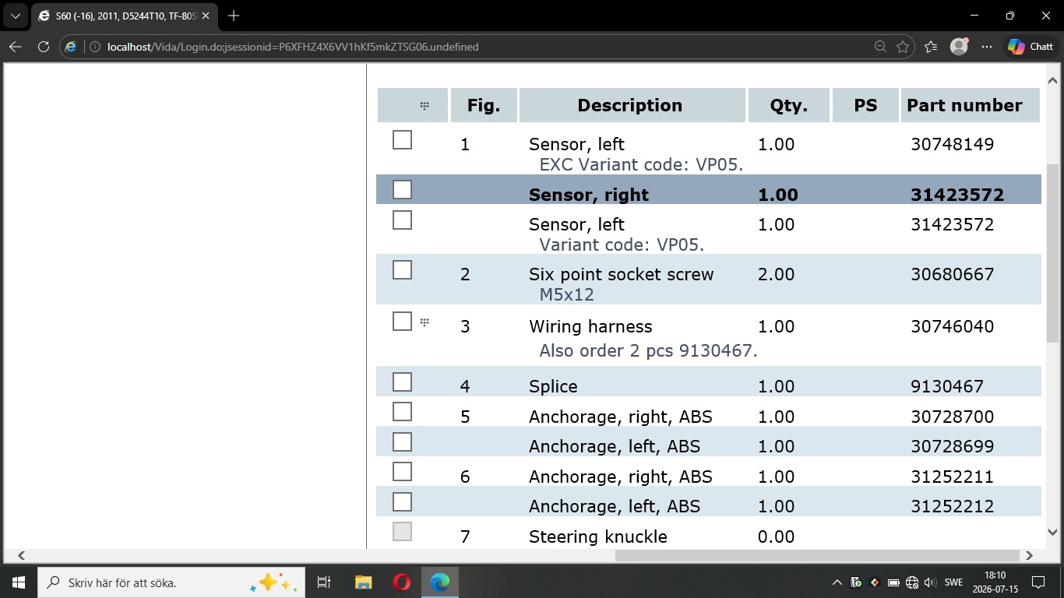
Task: Select checkbox for Anchorage, right 30728700
Action: 402,412
